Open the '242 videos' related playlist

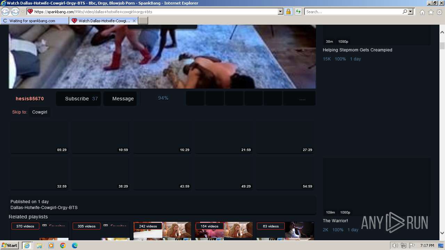(162, 231)
